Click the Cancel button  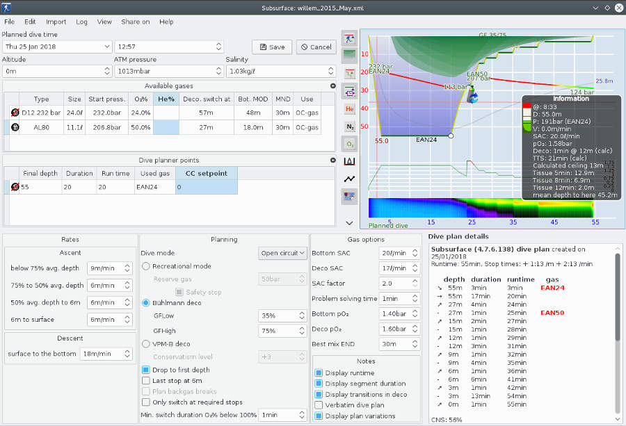pyautogui.click(x=316, y=47)
